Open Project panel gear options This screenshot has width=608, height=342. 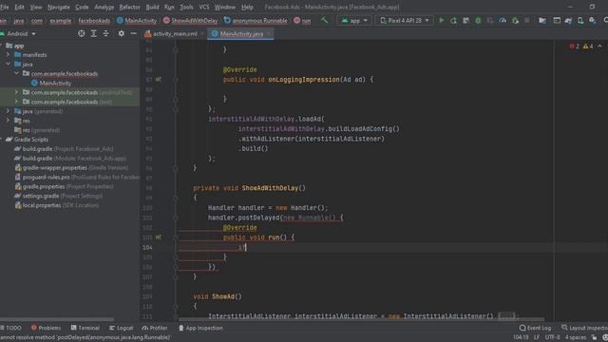[x=122, y=34]
